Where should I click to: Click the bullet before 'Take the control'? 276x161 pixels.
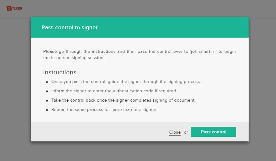47,101
